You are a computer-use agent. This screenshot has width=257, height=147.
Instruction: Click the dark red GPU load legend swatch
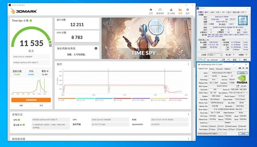(122, 99)
